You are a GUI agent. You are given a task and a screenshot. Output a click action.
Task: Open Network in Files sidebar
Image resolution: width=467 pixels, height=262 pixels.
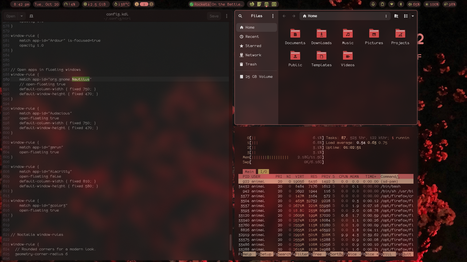[256, 55]
